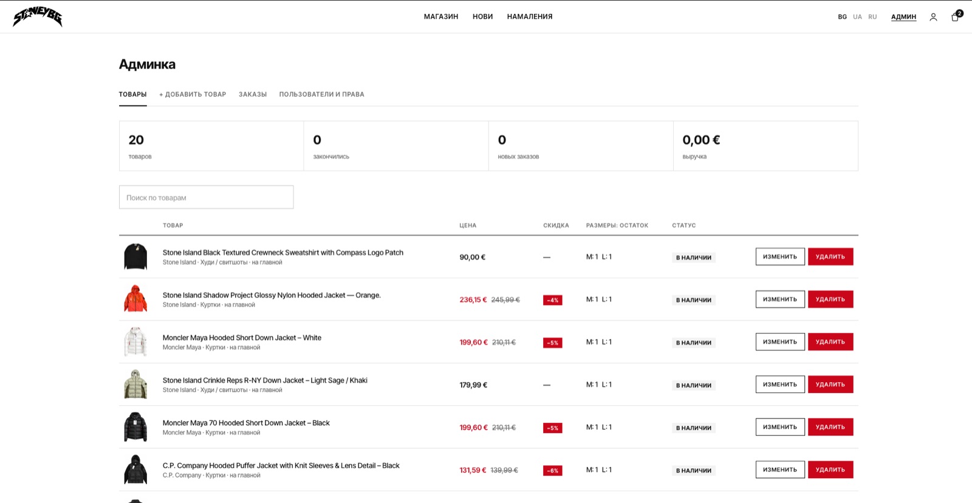Viewport: 972px width, 503px height.
Task: Click the РАЗМЕРЫ: ОСТАТОК column header
Action: click(x=617, y=225)
